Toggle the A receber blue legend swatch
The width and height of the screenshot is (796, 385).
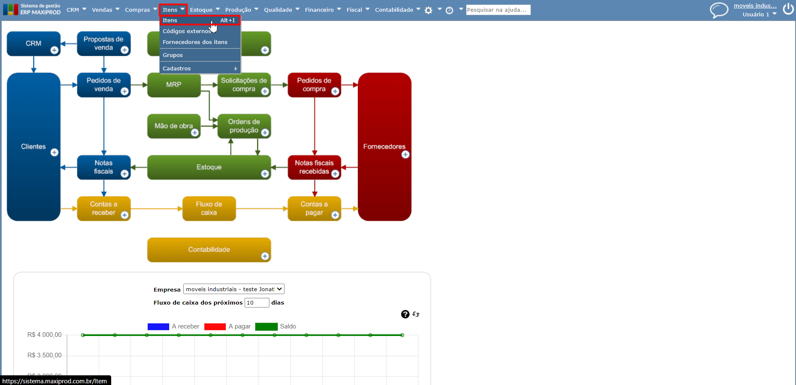pos(158,326)
